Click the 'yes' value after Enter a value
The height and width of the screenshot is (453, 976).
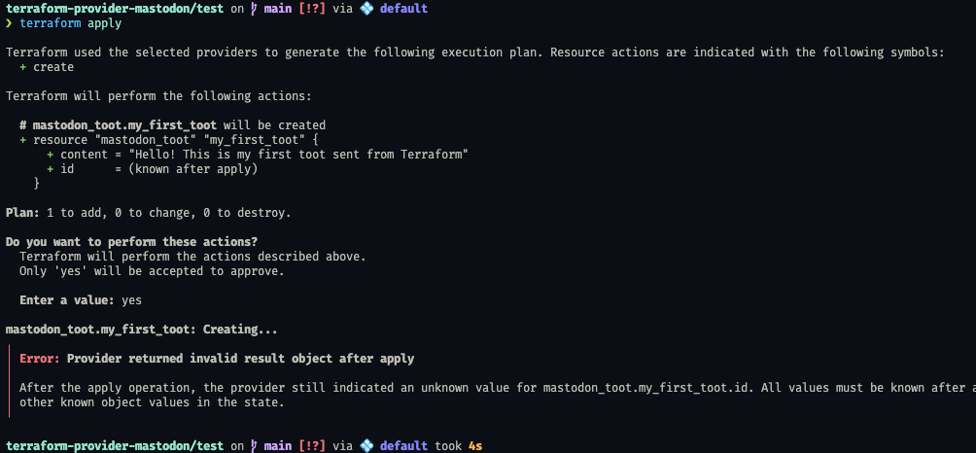tap(132, 300)
